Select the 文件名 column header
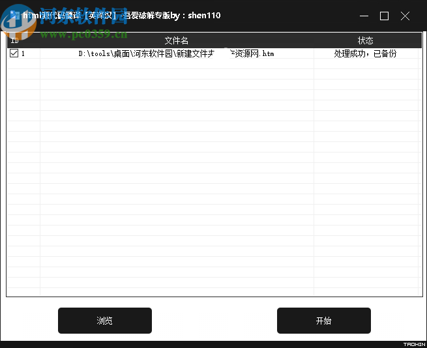 coord(177,40)
